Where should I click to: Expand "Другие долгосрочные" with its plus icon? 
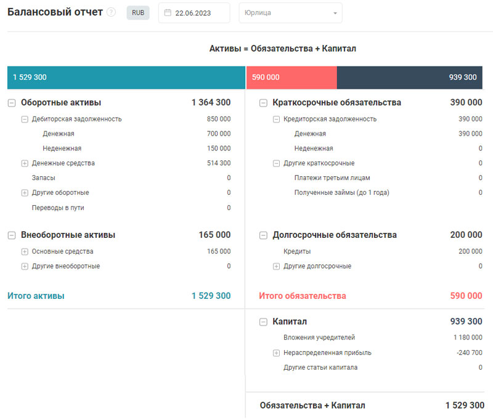pyautogui.click(x=275, y=266)
